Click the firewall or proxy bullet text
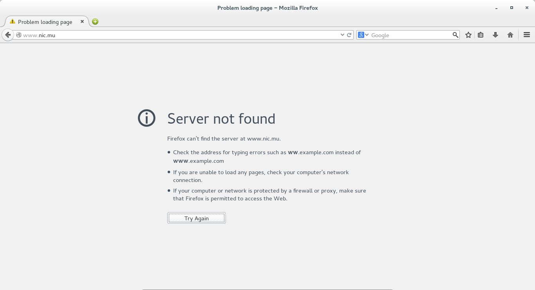This screenshot has height=290, width=535. [269, 195]
